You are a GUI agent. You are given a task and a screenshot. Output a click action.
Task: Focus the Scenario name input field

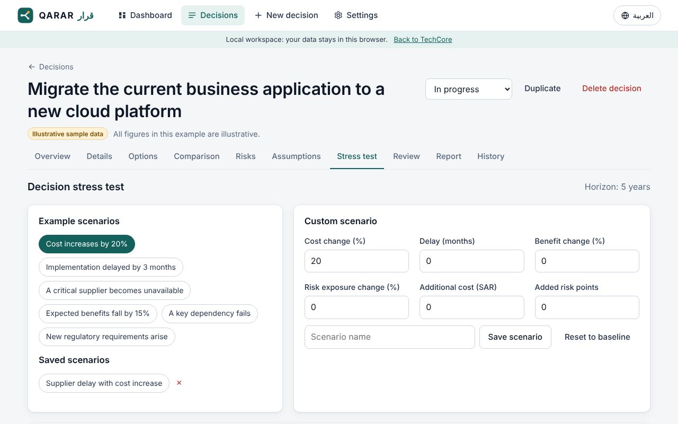point(390,337)
